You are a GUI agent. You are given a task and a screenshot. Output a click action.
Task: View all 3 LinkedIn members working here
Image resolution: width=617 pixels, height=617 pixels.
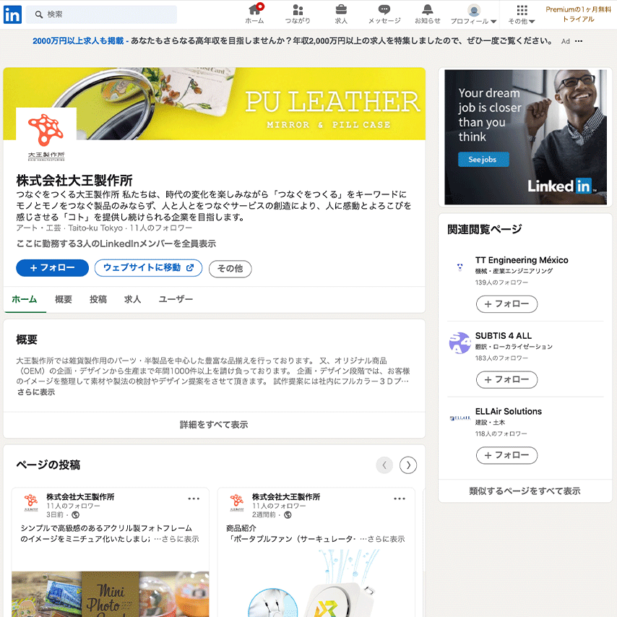coord(116,243)
